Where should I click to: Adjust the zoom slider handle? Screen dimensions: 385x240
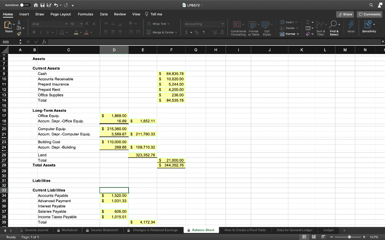click(x=349, y=237)
